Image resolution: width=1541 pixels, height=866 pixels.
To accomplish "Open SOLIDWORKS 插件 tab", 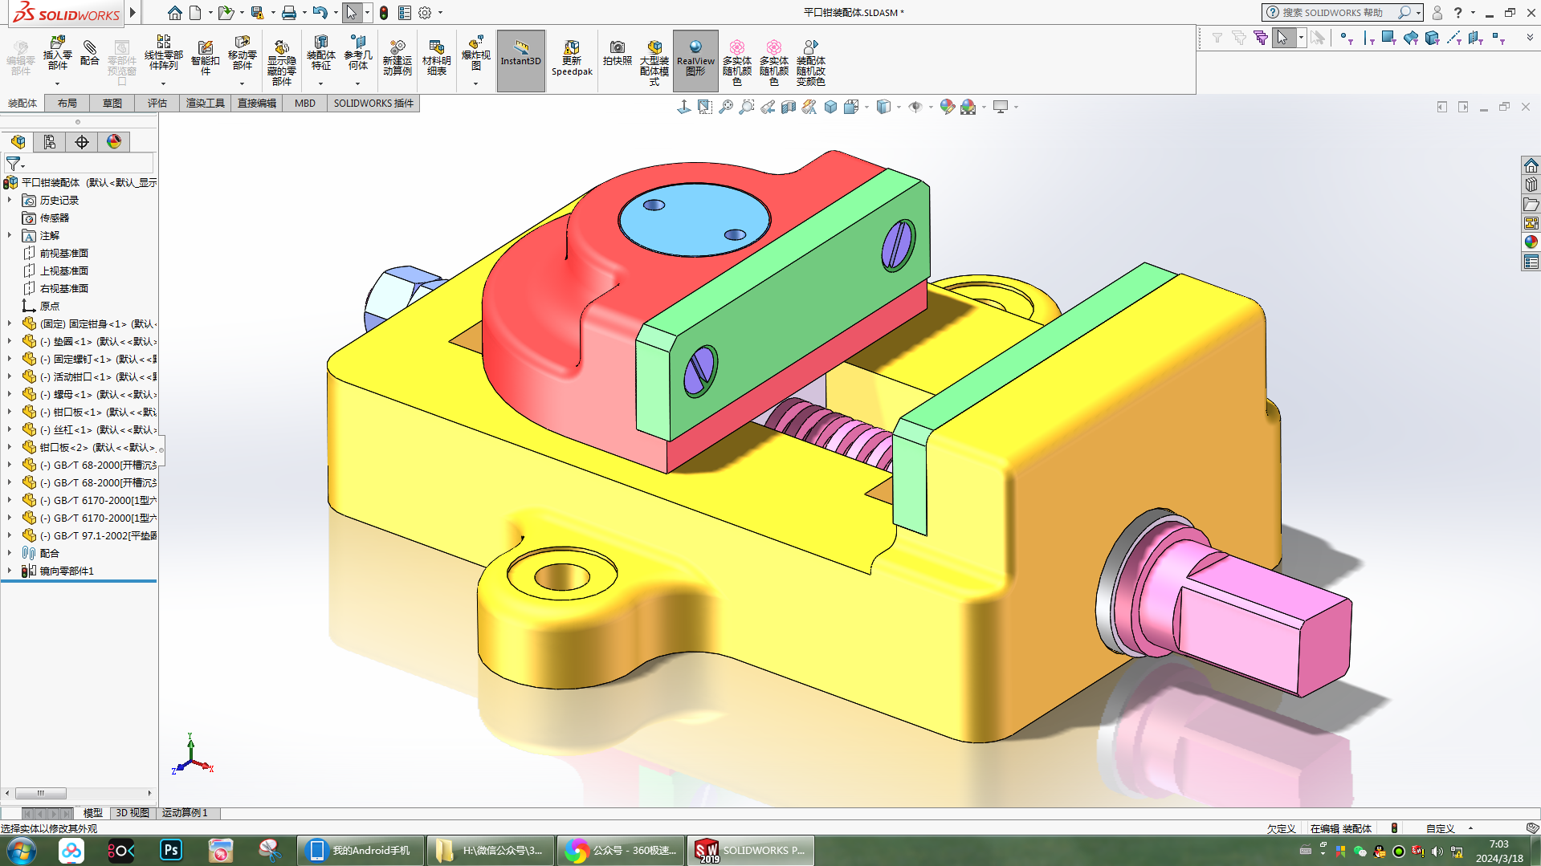I will (373, 104).
